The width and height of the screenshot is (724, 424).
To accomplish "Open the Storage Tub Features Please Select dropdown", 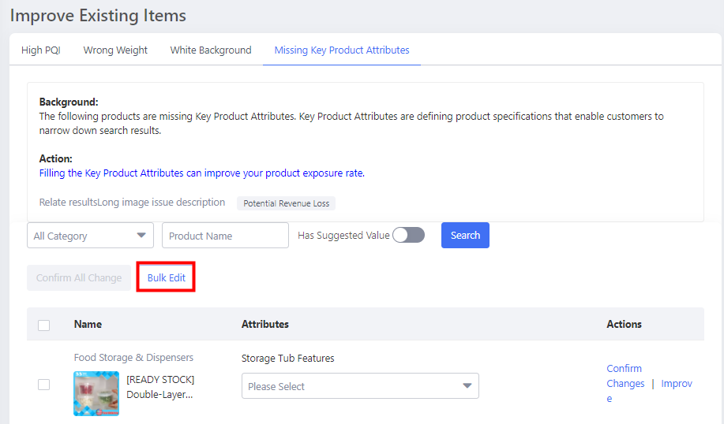I will [360, 386].
